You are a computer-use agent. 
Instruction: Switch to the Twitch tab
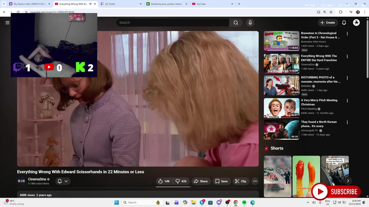point(121,4)
